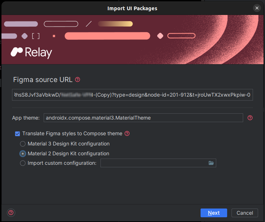Click the 'App theme:' label
Screen dimensions: 265x222
[26, 118]
